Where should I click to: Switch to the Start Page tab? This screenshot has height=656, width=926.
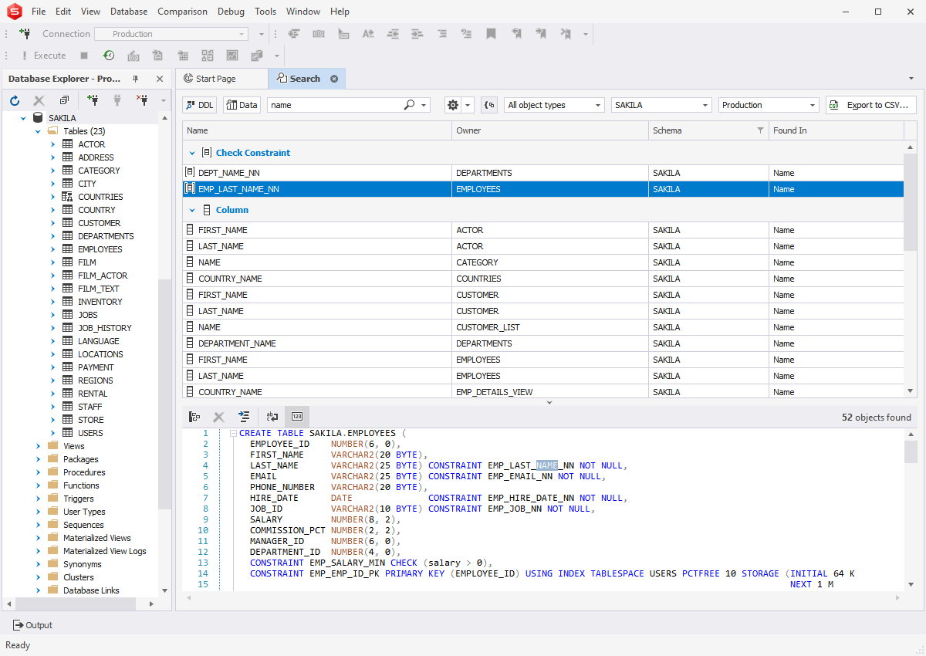(x=216, y=79)
